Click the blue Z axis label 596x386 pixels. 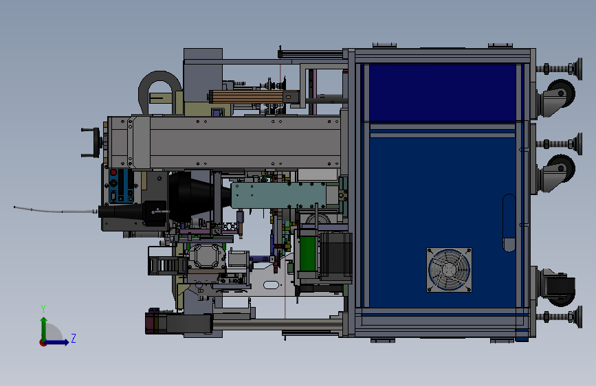[74, 338]
